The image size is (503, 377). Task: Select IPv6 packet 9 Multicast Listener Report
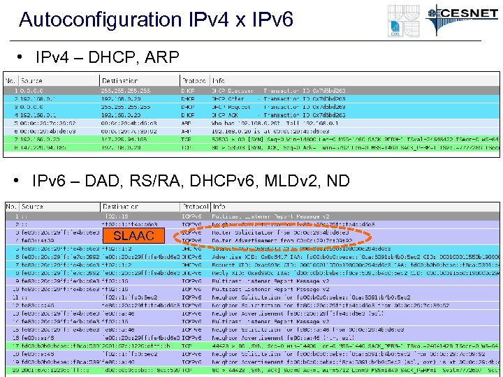pyautogui.click(x=252, y=281)
